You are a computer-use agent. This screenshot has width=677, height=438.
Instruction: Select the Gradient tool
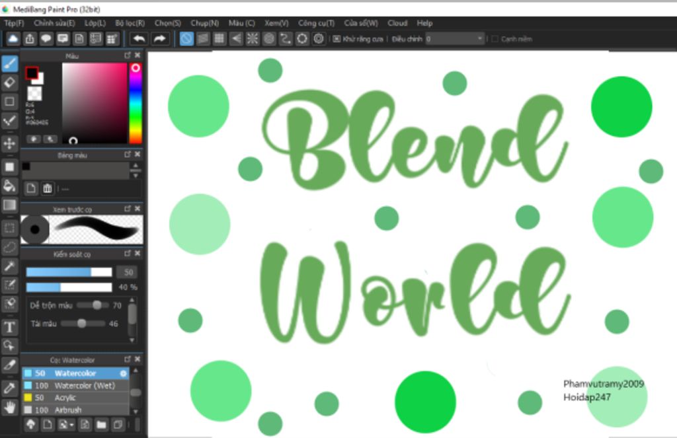(9, 205)
